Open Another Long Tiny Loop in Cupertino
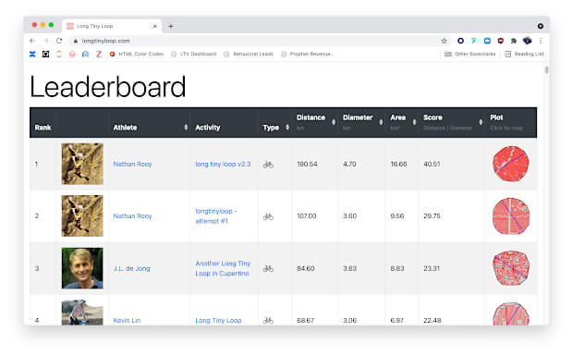The height and width of the screenshot is (356, 573). [x=223, y=268]
